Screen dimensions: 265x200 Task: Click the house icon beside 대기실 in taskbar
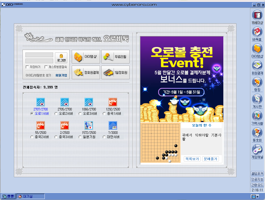[20, 196]
